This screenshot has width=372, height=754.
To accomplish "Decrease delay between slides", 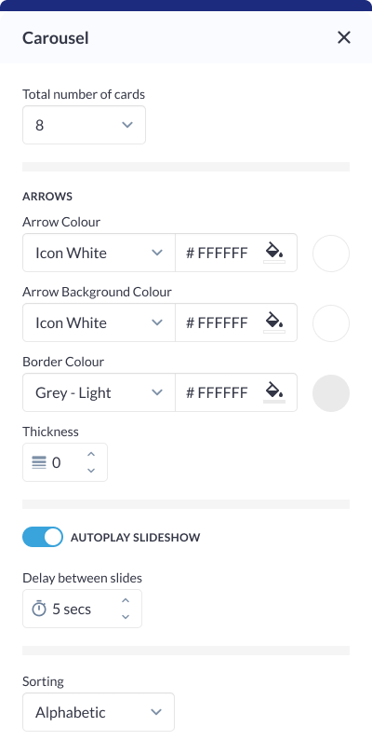I will (x=126, y=617).
